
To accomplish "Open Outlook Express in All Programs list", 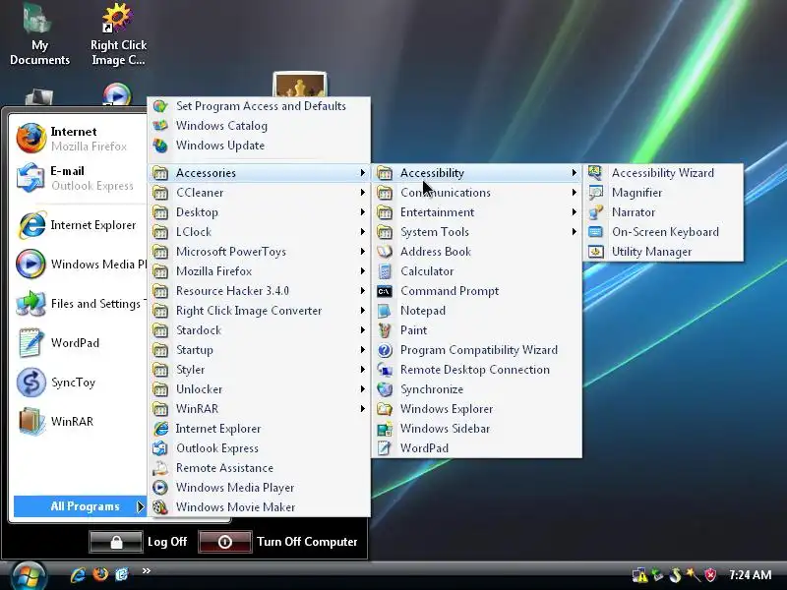I will tap(259, 448).
